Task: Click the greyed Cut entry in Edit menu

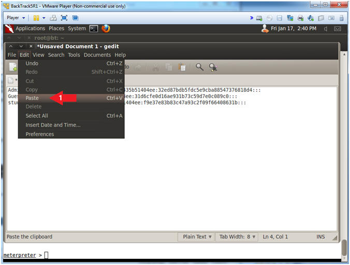Action: pos(71,81)
